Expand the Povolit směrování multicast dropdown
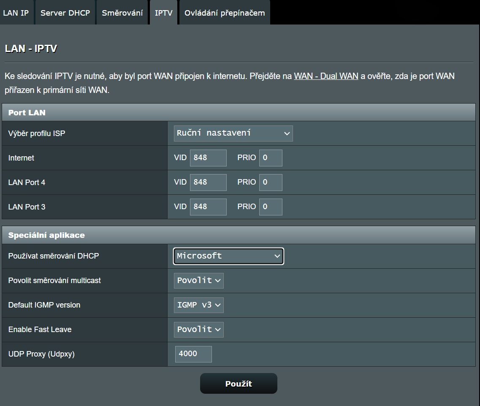The image size is (480, 406). pos(198,281)
